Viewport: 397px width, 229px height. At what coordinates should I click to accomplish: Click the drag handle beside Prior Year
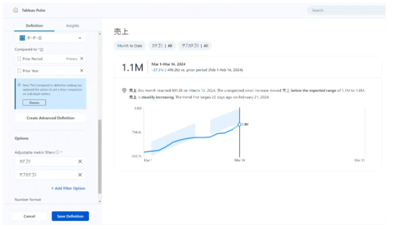click(x=19, y=71)
